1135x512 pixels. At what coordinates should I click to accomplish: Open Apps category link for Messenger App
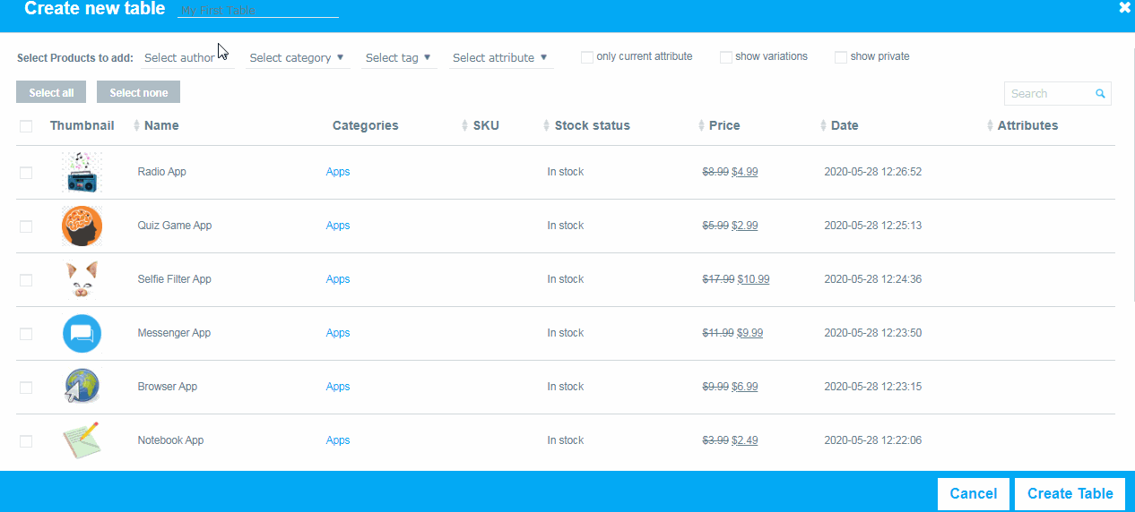(x=338, y=333)
